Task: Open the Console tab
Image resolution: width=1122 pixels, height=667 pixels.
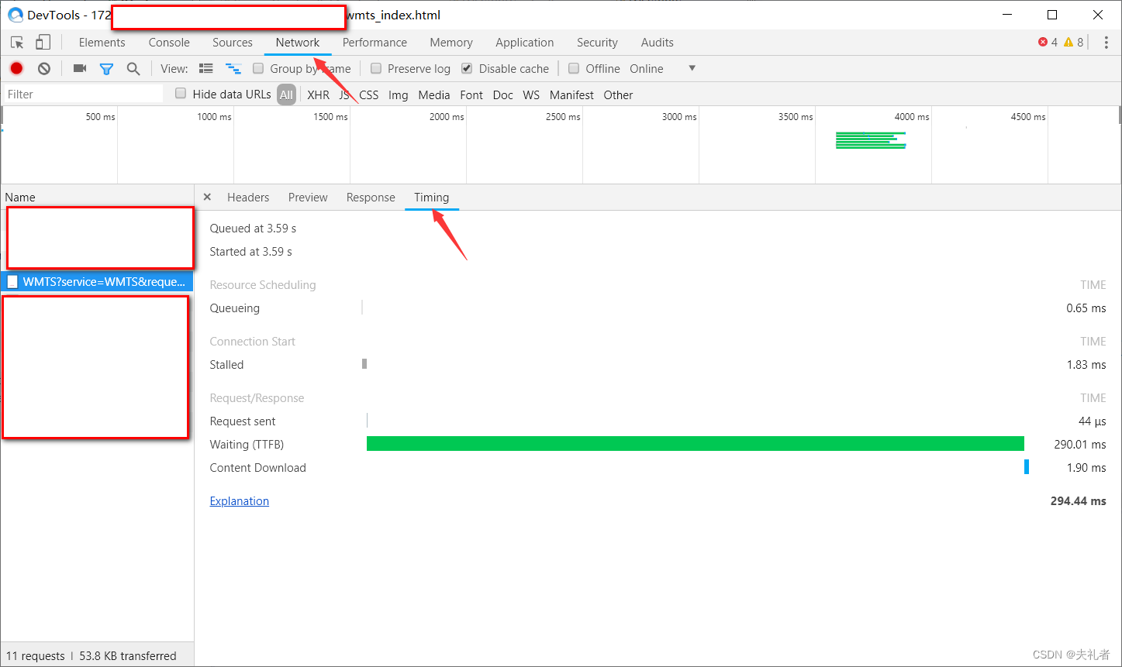Action: 169,43
